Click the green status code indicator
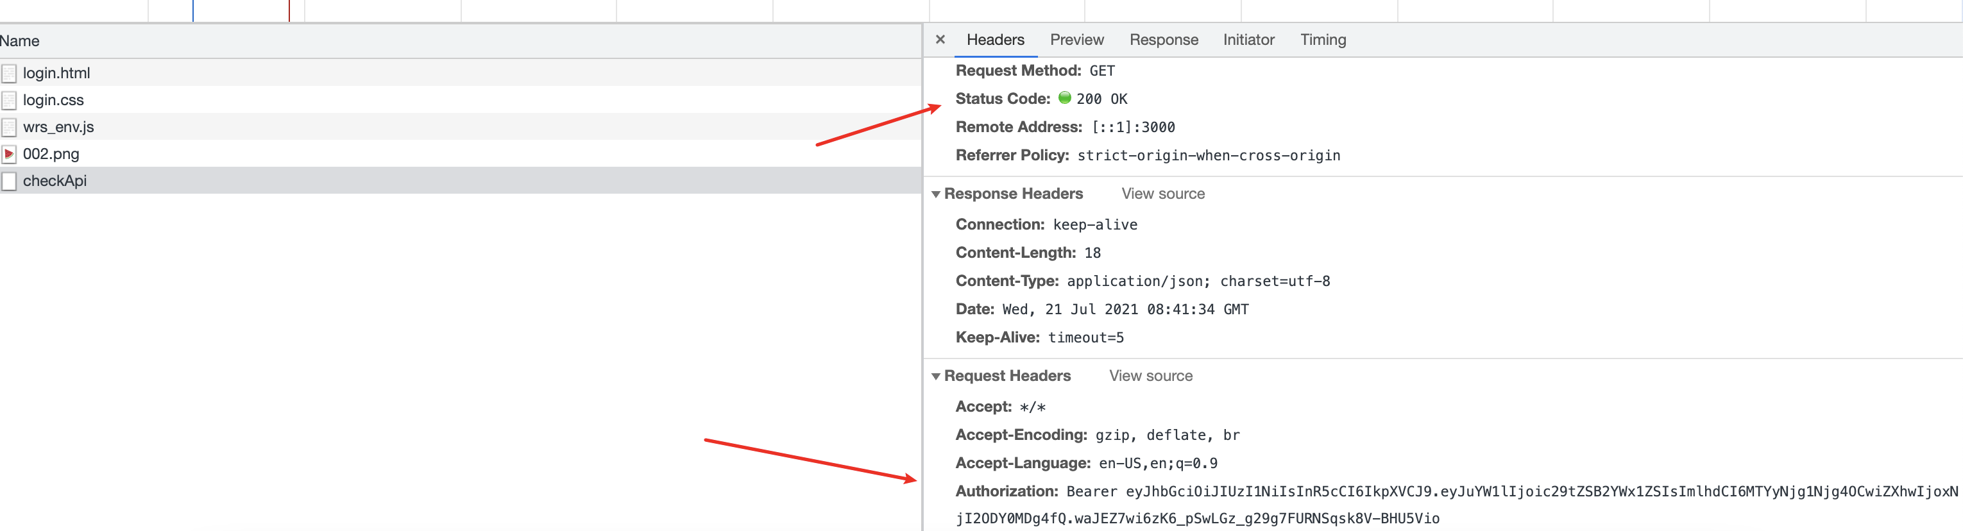 tap(1064, 97)
